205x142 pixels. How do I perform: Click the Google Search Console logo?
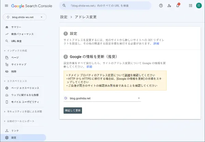click(32, 6)
